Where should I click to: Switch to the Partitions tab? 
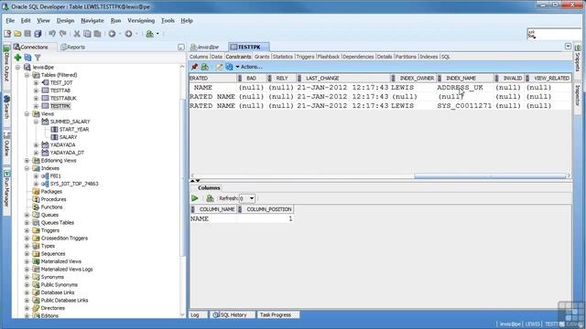point(406,57)
